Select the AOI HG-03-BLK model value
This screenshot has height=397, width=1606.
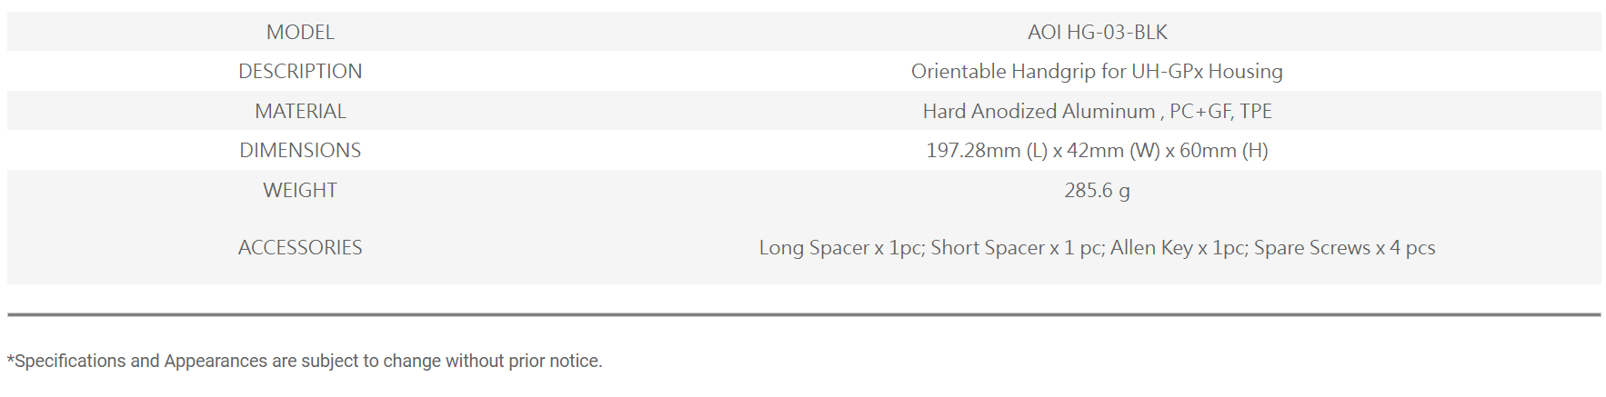[x=1097, y=32]
